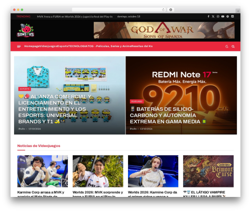Open the Spotify social link
The width and height of the screenshot is (251, 212).
pyautogui.click(x=227, y=17)
